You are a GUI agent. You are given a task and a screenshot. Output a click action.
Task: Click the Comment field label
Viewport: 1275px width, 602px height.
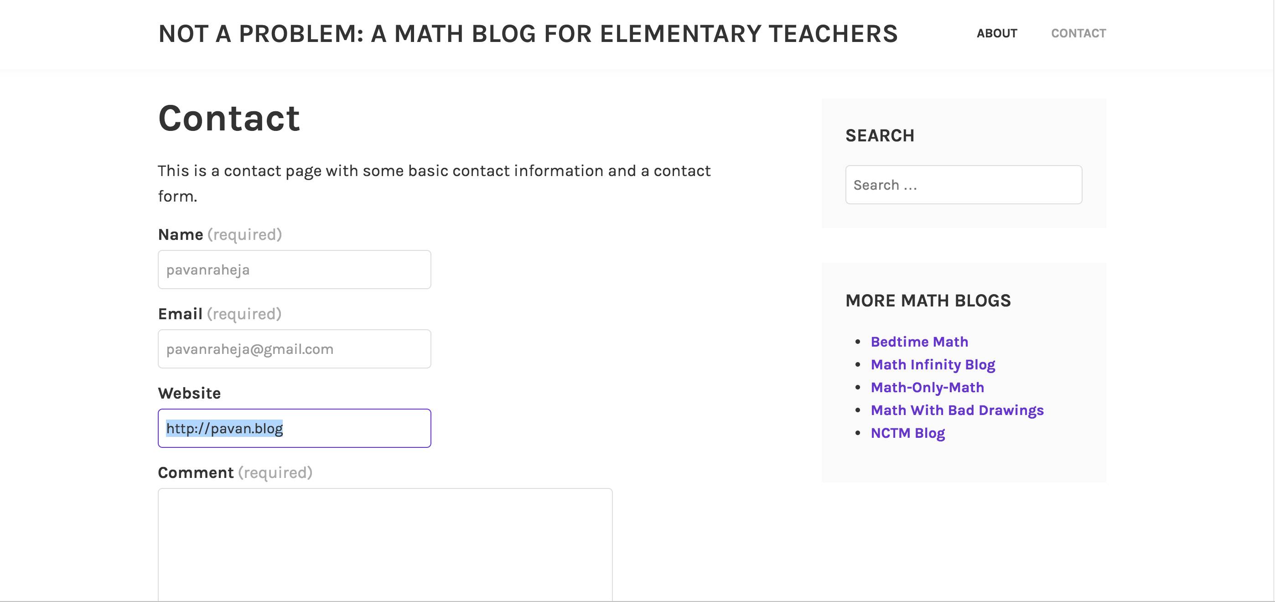click(196, 472)
